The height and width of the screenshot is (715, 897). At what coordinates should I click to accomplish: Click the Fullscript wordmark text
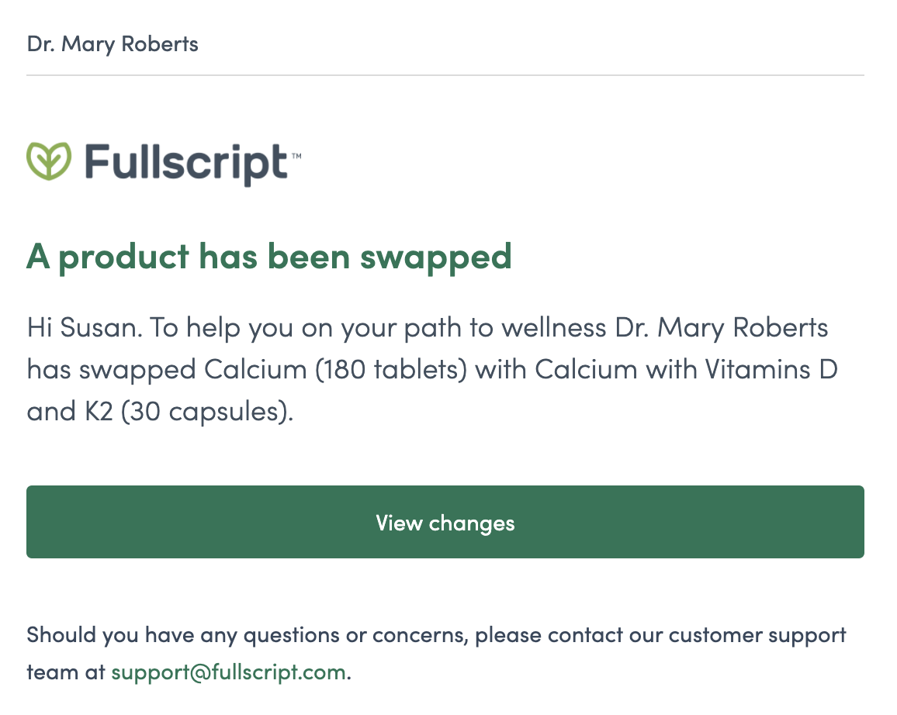[186, 163]
